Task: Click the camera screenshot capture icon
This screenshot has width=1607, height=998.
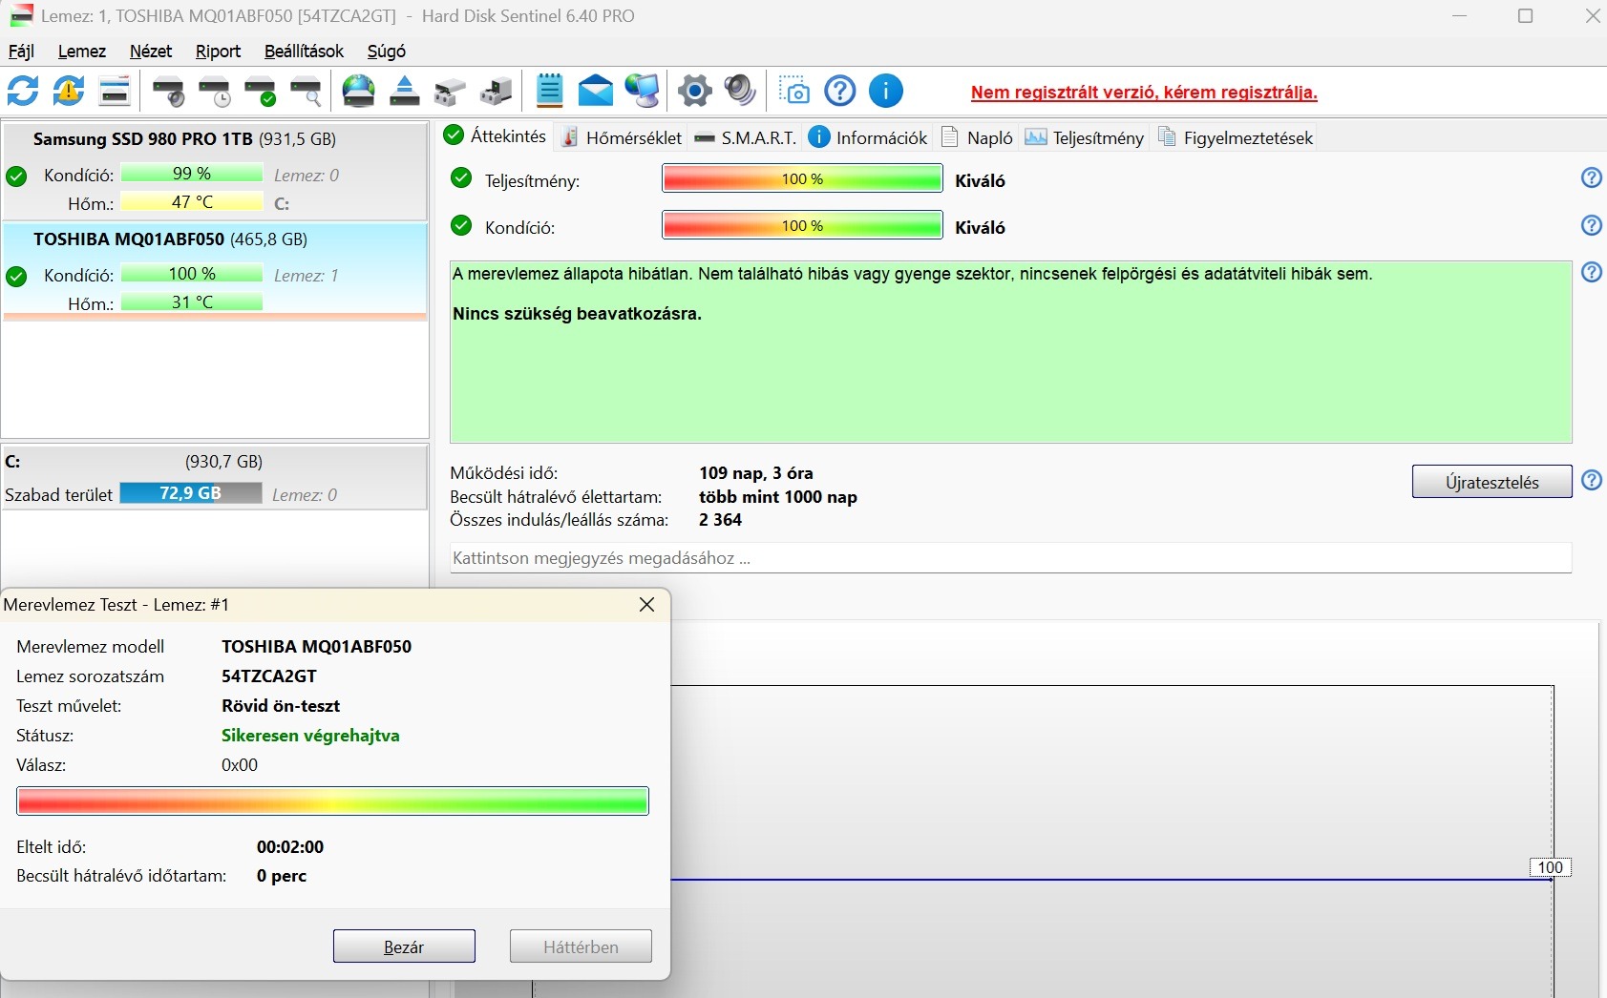Action: point(794,92)
